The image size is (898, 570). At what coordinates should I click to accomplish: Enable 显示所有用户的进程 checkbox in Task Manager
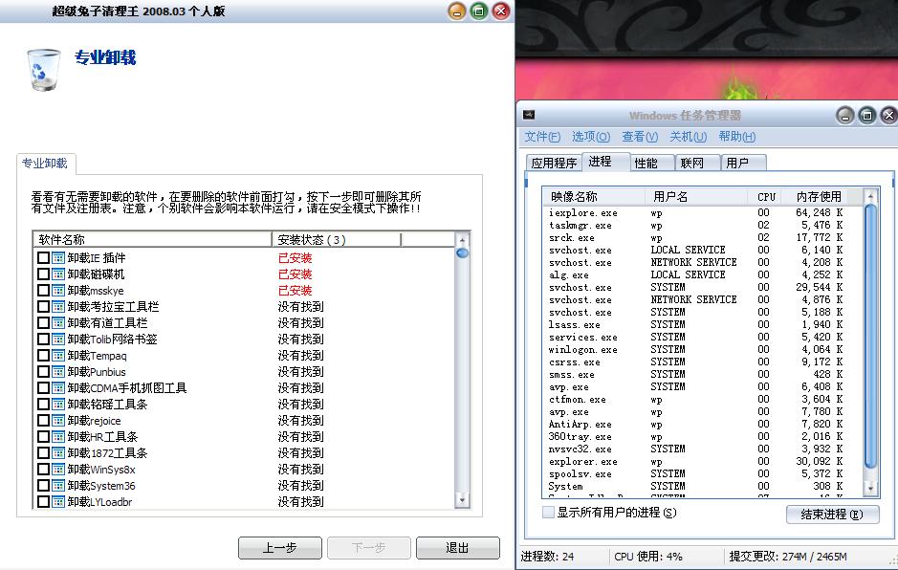click(548, 513)
